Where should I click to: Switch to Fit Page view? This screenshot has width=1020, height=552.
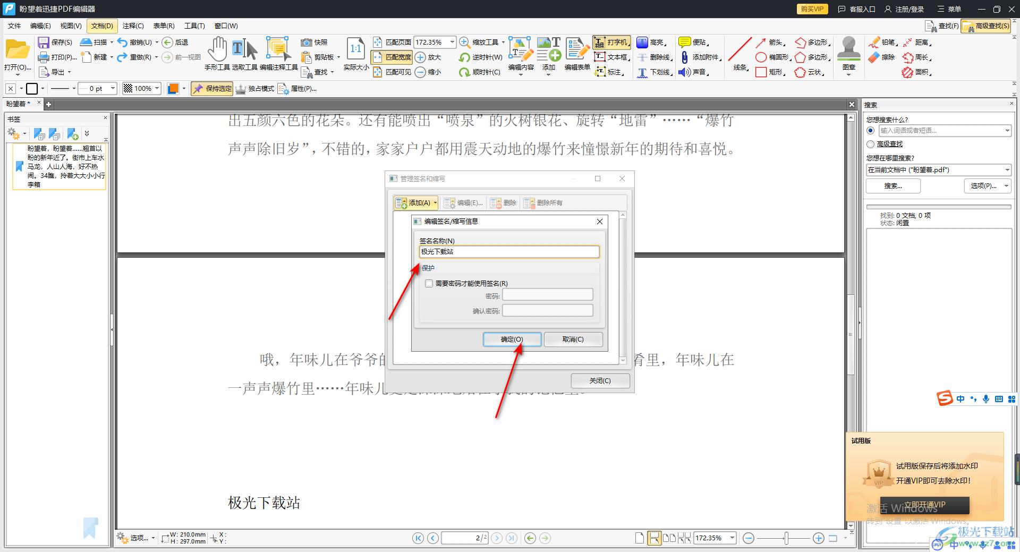392,42
